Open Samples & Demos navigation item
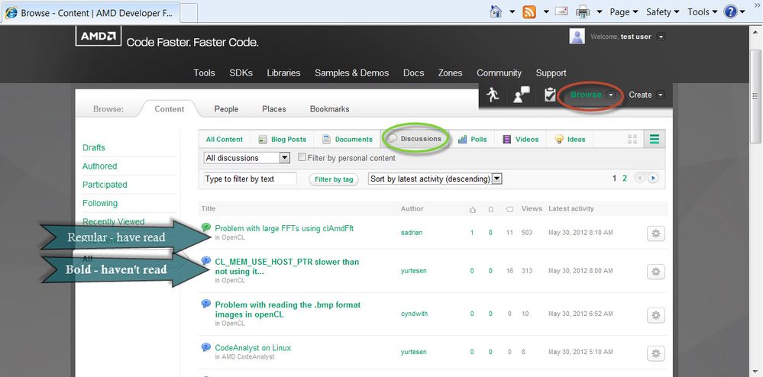 point(351,73)
